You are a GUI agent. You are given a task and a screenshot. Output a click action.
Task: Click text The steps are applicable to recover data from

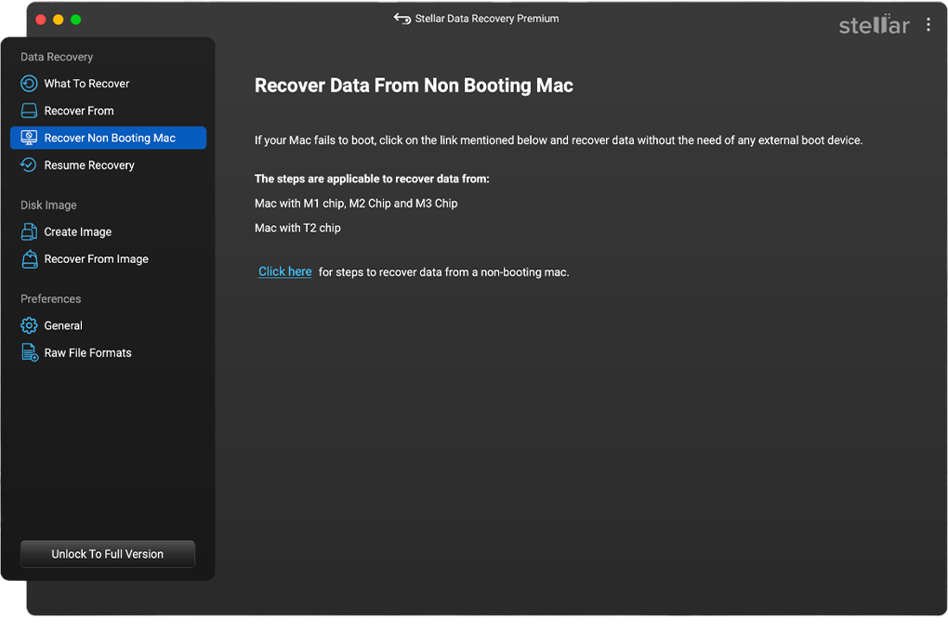(372, 179)
